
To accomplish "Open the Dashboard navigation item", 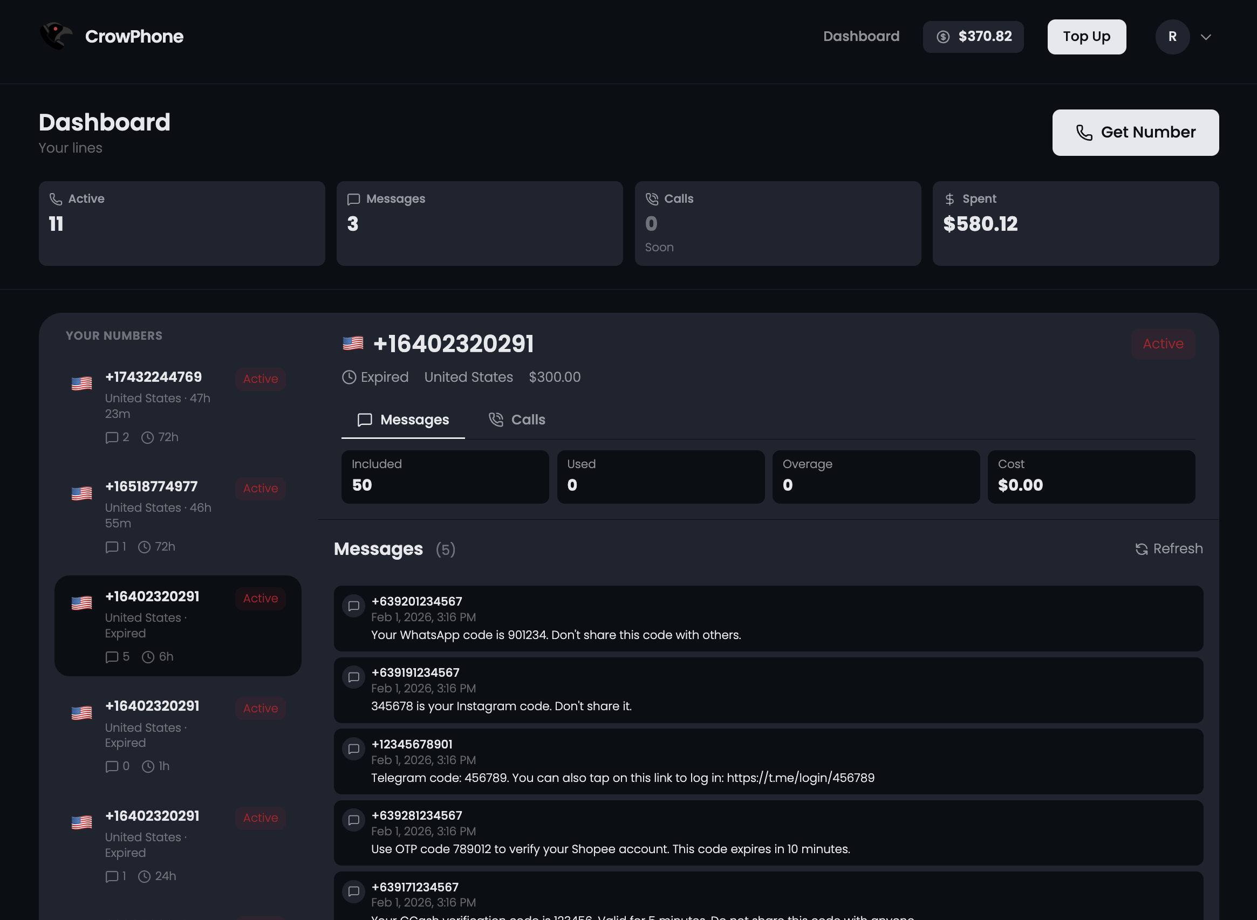I will pyautogui.click(x=862, y=36).
